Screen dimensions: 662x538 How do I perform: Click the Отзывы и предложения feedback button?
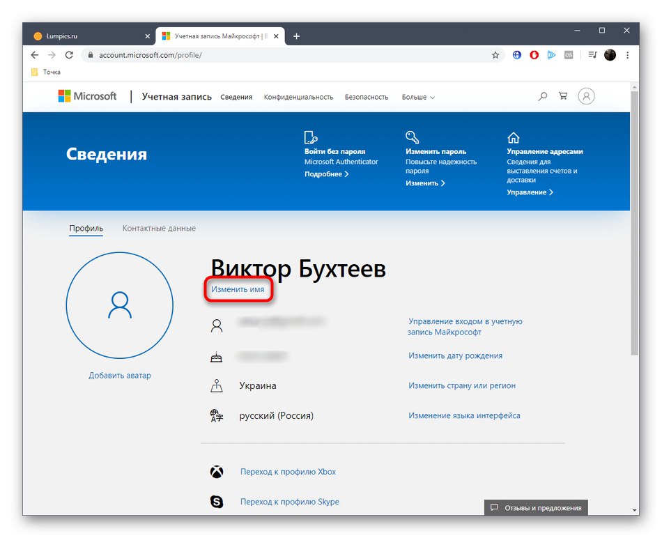536,507
